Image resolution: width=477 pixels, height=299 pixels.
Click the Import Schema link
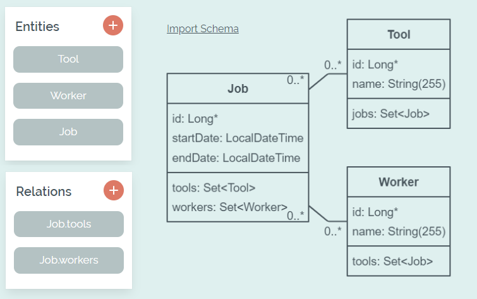(x=203, y=28)
